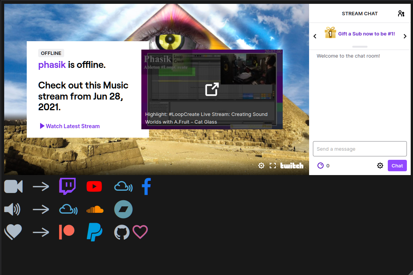
Task: Open the phasik channel name link
Action: (x=52, y=65)
